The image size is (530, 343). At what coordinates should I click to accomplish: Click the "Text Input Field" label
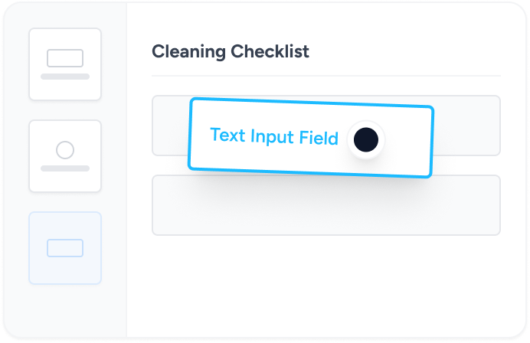(273, 136)
